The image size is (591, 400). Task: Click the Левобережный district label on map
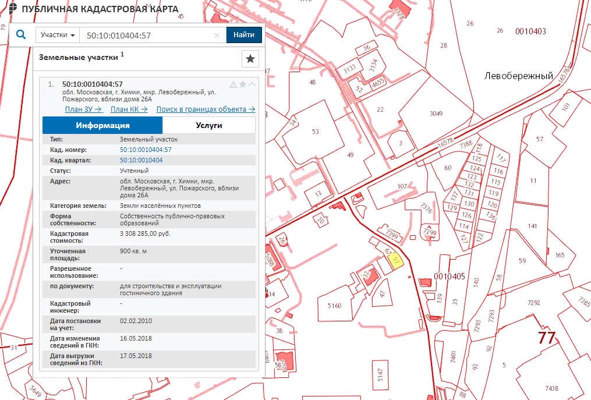[518, 76]
